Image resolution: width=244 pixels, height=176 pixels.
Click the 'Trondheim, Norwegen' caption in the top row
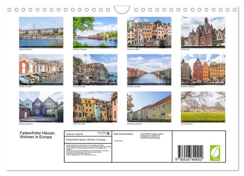click(x=80, y=49)
